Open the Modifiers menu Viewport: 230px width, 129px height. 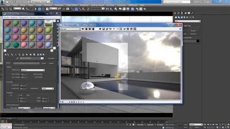[x=48, y=5]
